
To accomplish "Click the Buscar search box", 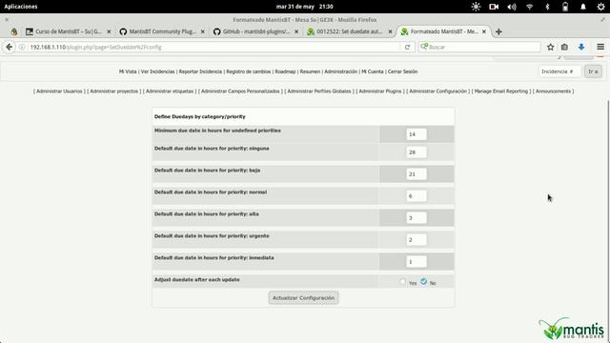I will coord(479,47).
